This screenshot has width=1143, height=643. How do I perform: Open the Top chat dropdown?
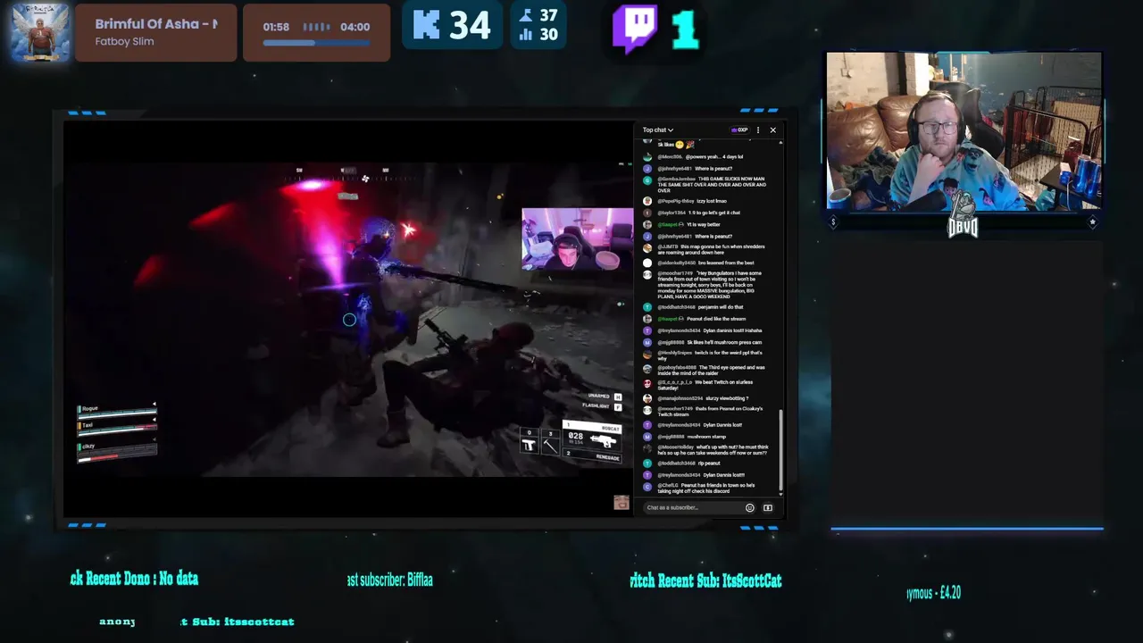tap(657, 130)
